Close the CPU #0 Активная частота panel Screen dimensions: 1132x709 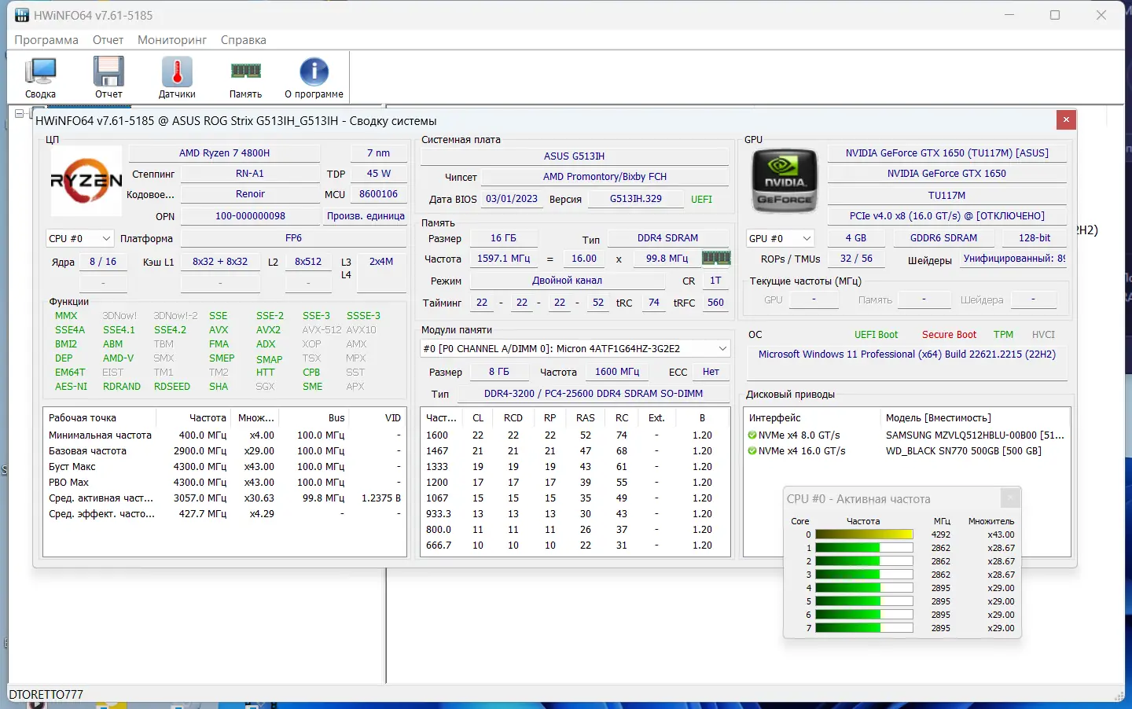click(1010, 497)
